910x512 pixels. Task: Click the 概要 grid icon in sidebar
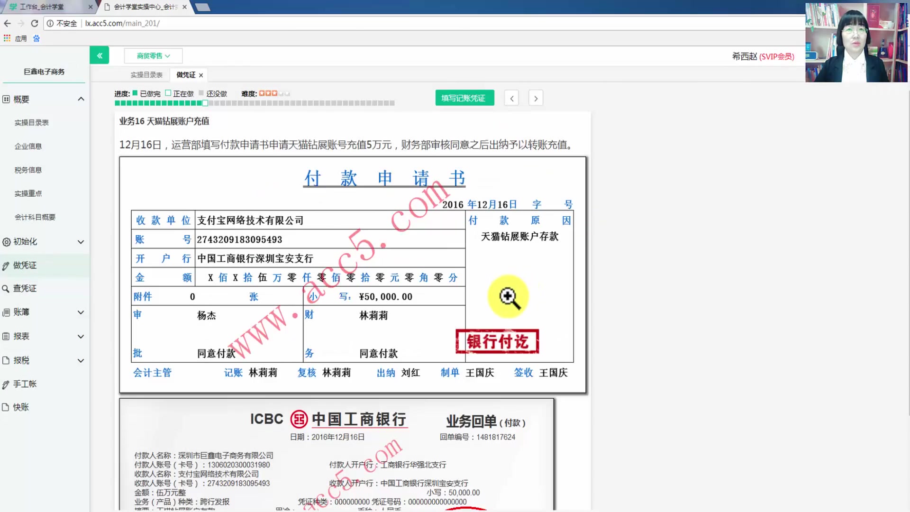coord(5,99)
